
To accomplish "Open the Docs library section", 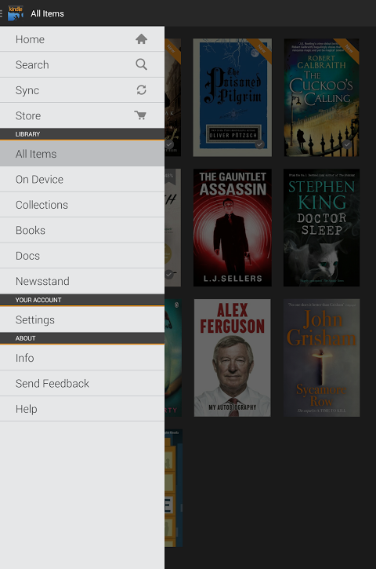I will click(x=82, y=256).
